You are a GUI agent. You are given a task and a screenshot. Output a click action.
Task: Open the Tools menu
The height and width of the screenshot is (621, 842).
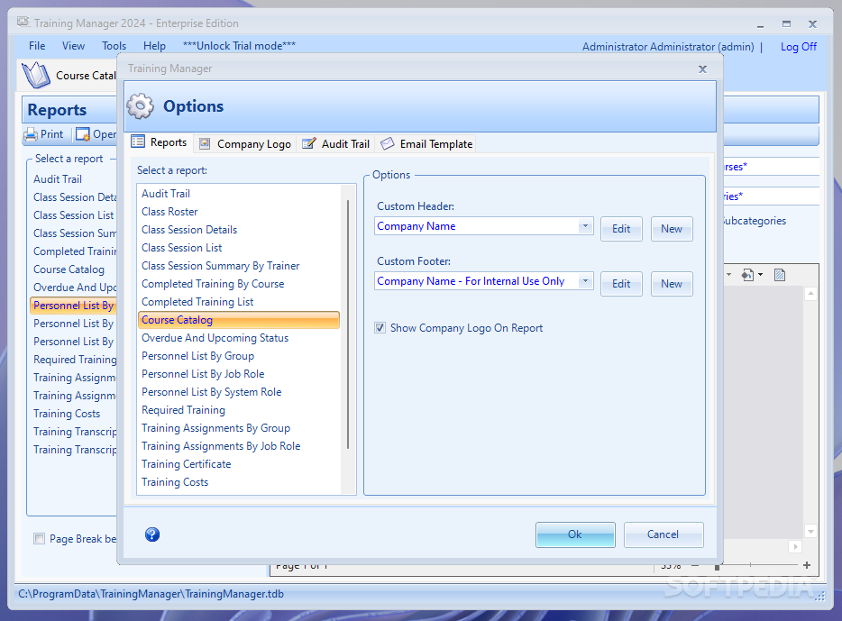(x=114, y=46)
